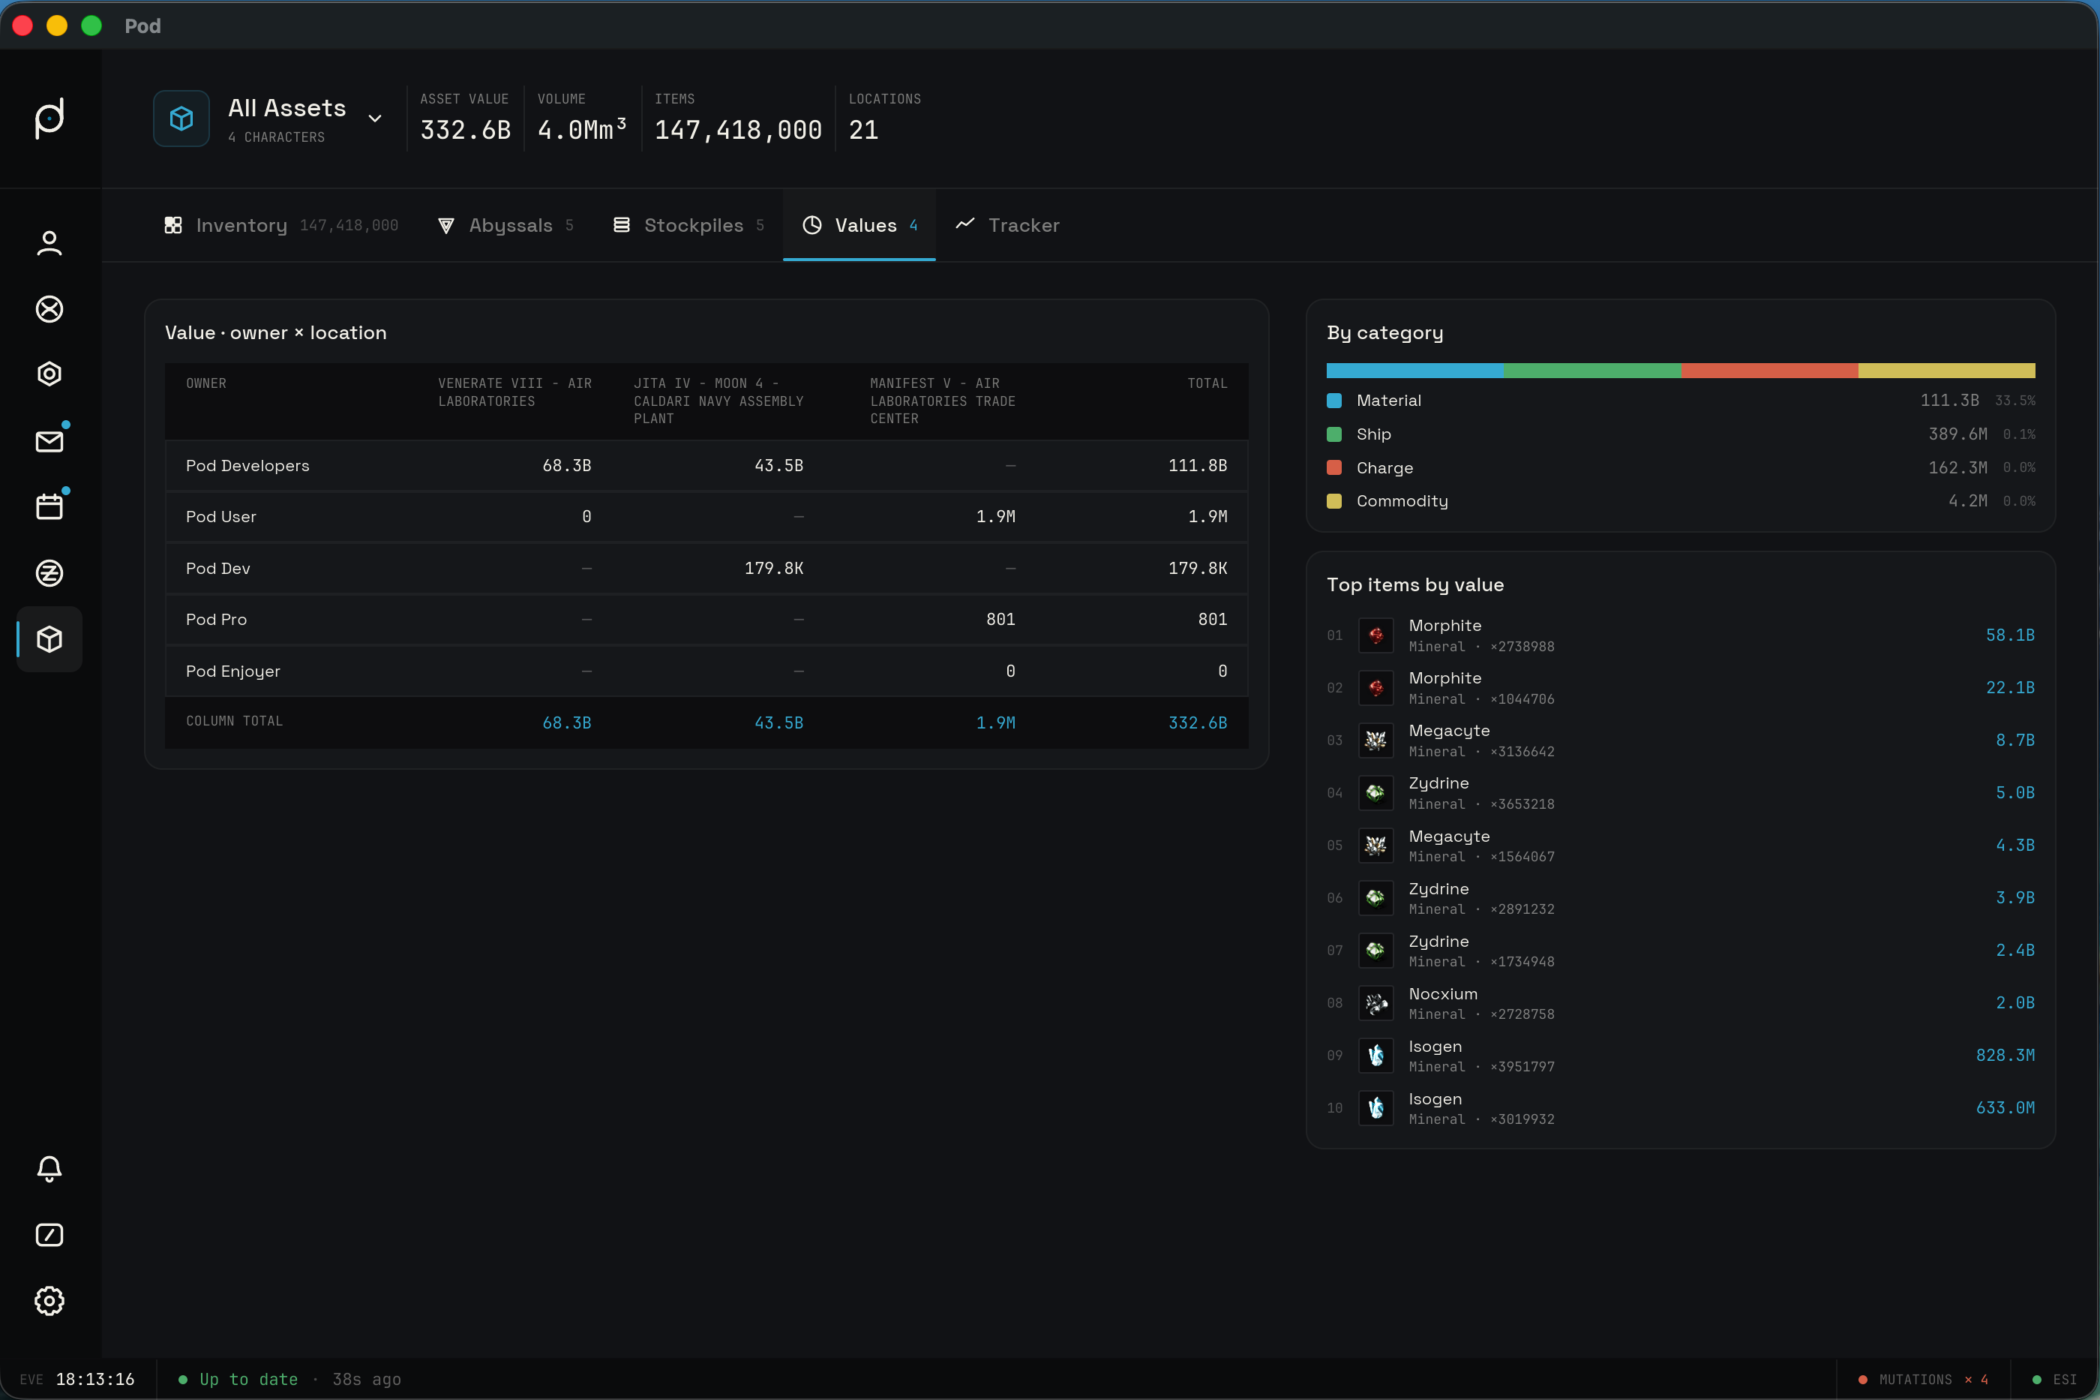
Task: Click Zydrine ×1734948 item icon
Action: (x=1375, y=950)
